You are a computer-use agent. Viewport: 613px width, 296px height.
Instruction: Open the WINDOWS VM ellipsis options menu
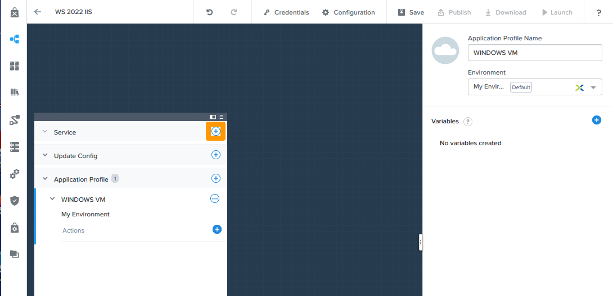(214, 198)
